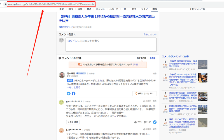The height and width of the screenshot is (140, 224).
Task: Go to the ライフ tab
Action: [x=144, y=9]
